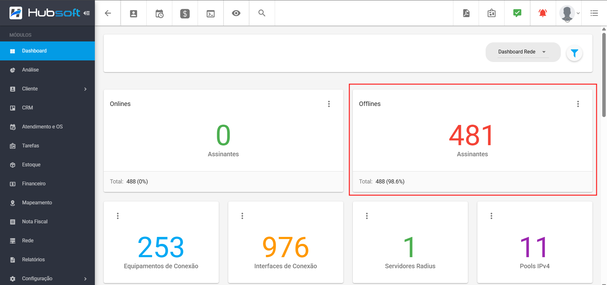Open the Estoque module
Screen dimensions: 607x285
(x=47, y=165)
